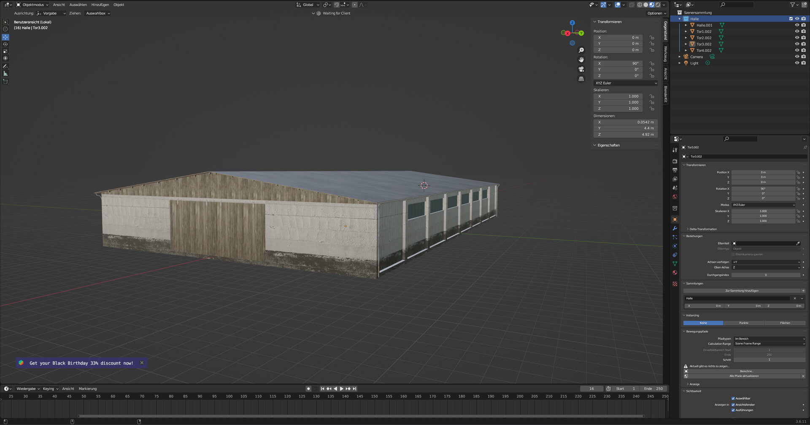
Task: Toggle the Ansichtsfenster visibility checkbox
Action: 733,405
